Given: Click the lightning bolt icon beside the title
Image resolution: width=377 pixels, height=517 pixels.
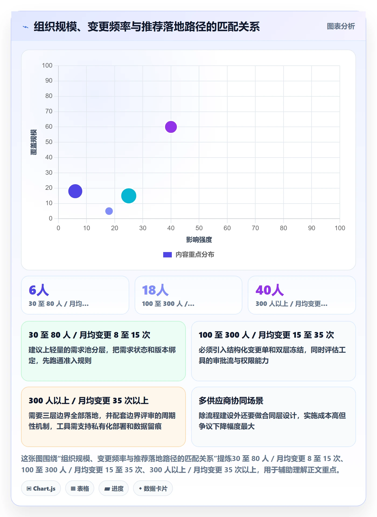Looking at the screenshot, I should coord(26,27).
